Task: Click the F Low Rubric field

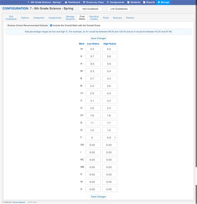Action: click(x=93, y=138)
